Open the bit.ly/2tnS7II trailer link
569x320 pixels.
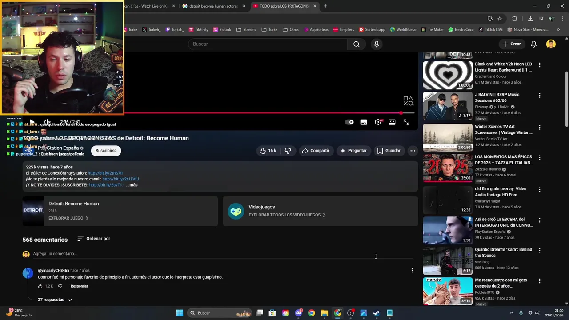point(105,173)
